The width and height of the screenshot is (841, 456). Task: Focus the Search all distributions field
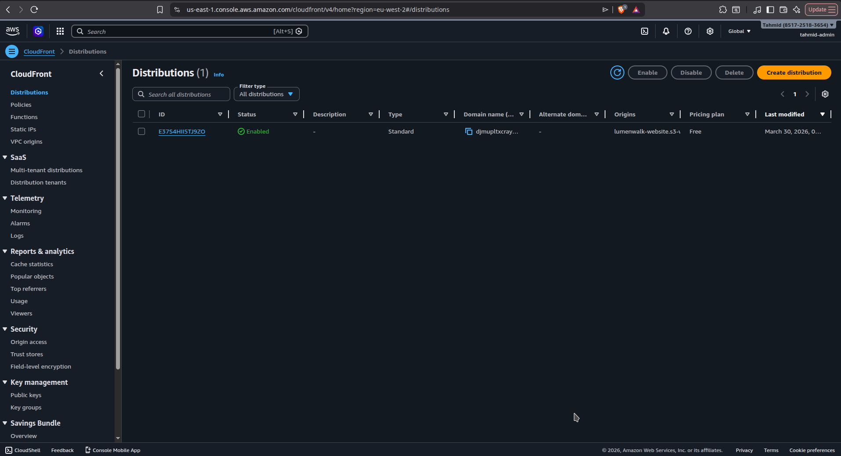(181, 94)
